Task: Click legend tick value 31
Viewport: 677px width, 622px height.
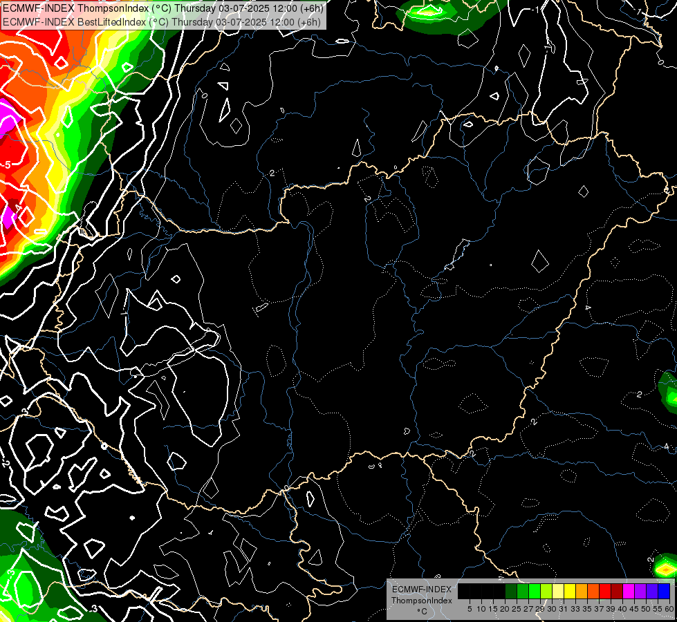Action: point(564,609)
